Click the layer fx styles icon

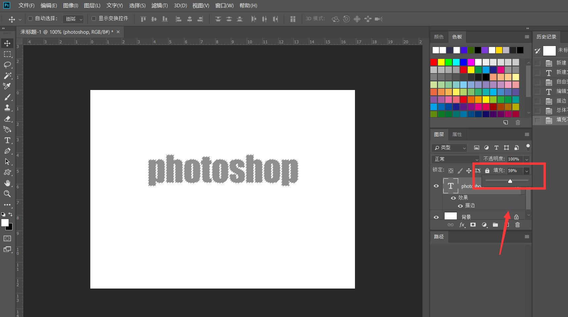pyautogui.click(x=462, y=225)
